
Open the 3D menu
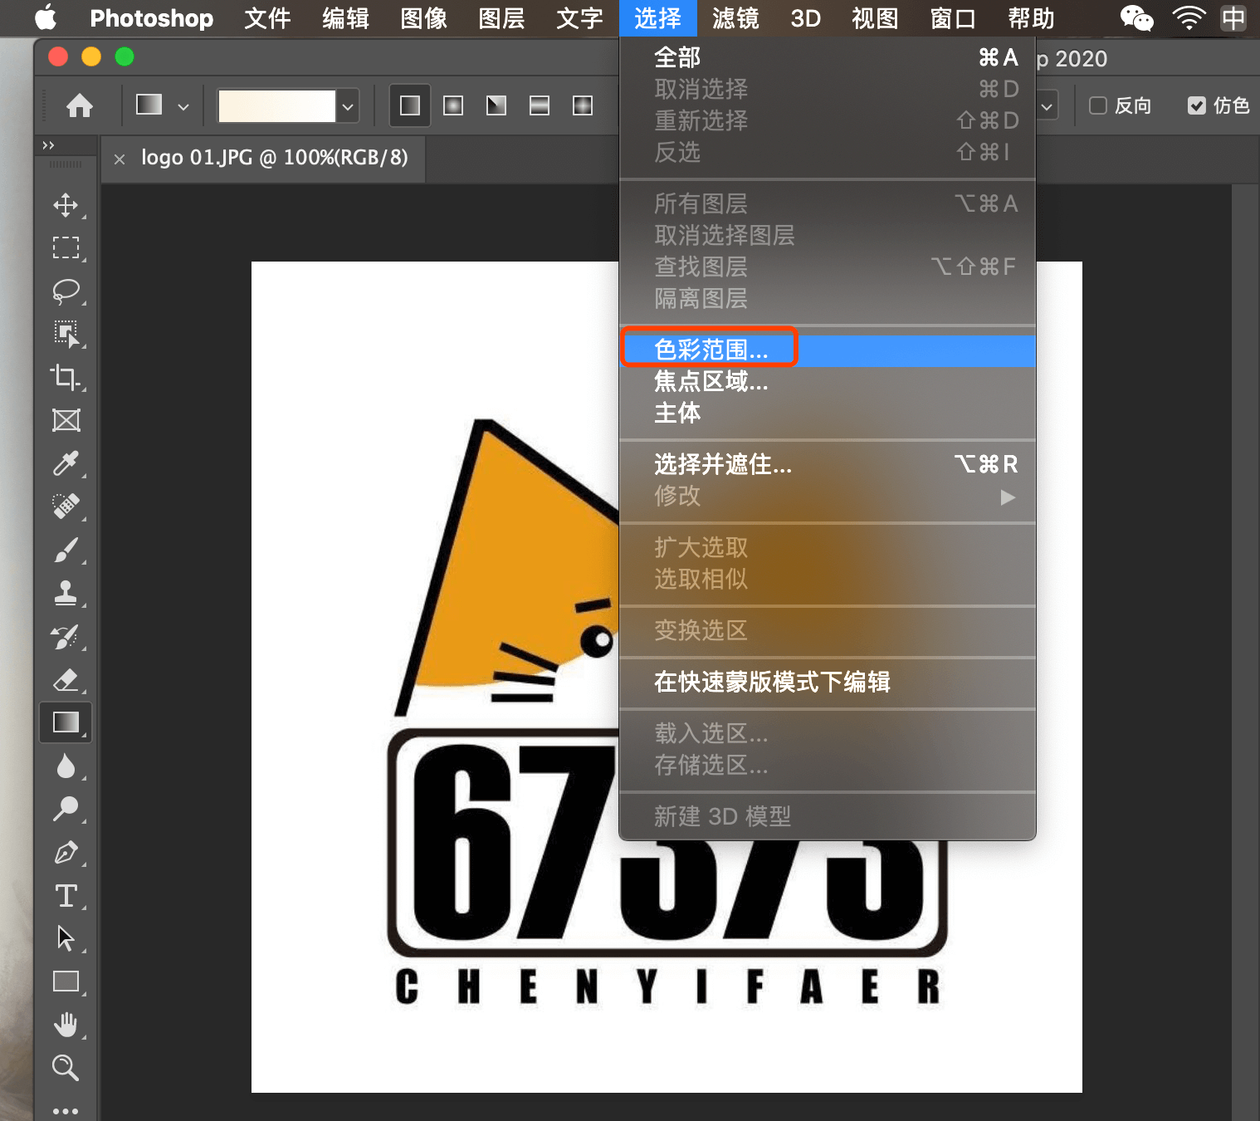(x=805, y=18)
